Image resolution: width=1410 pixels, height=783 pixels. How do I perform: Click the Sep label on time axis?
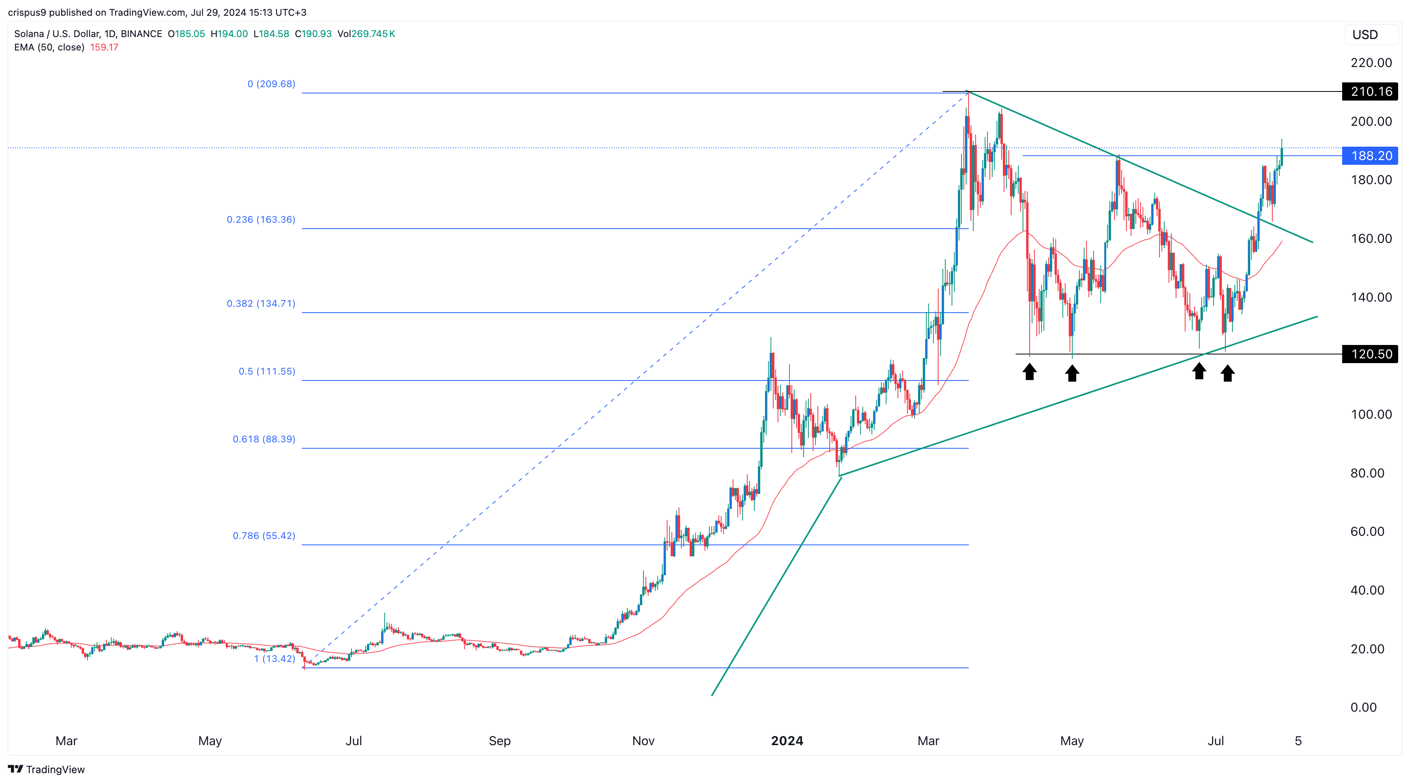(500, 741)
